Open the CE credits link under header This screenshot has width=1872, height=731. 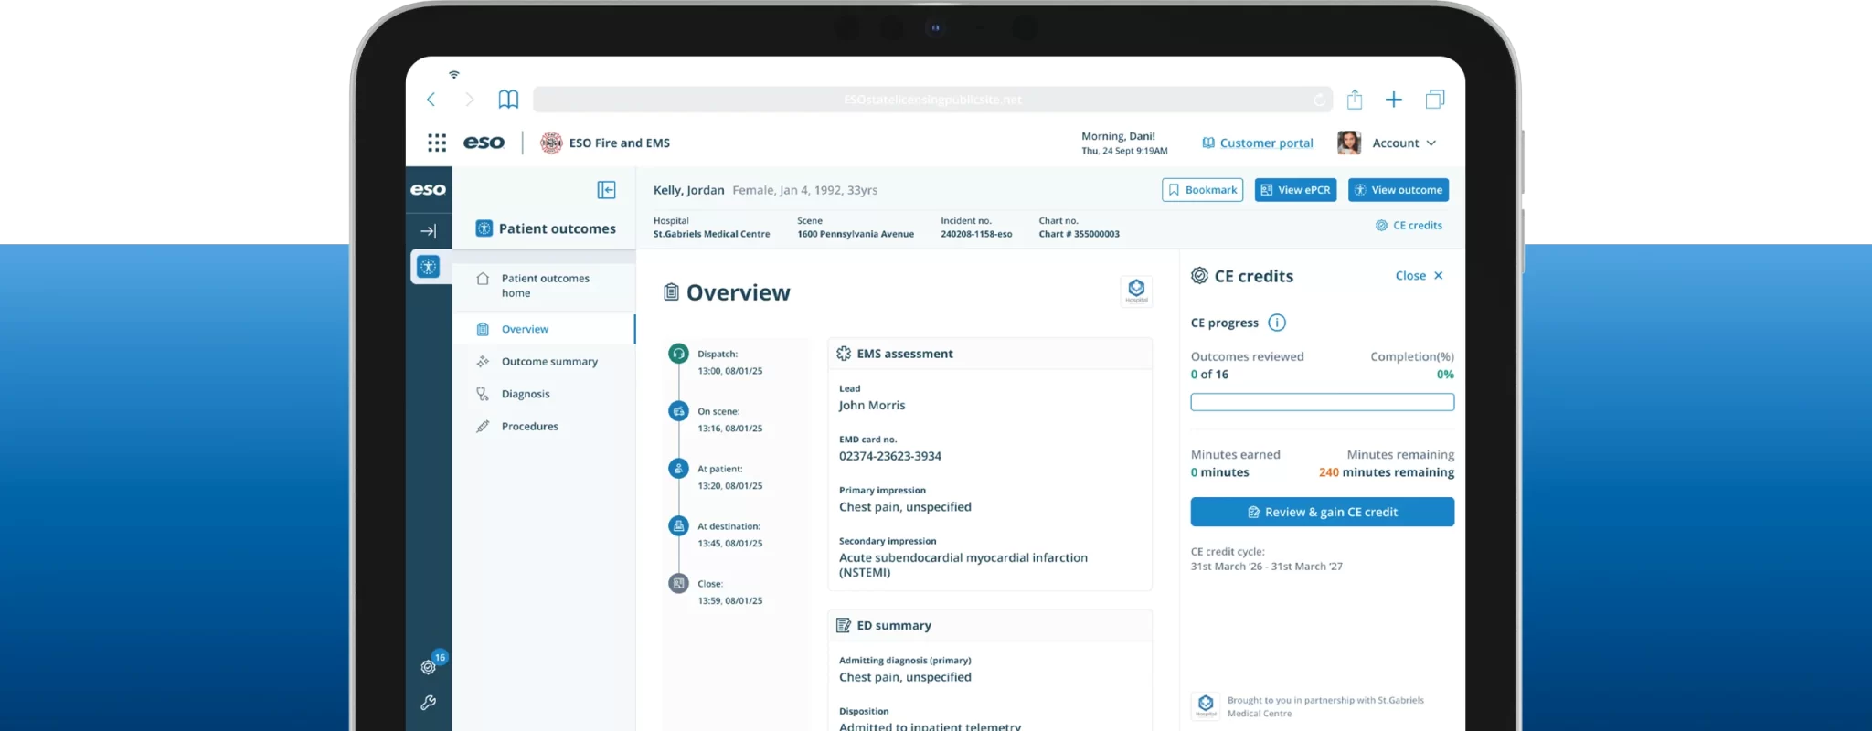[x=1409, y=226]
